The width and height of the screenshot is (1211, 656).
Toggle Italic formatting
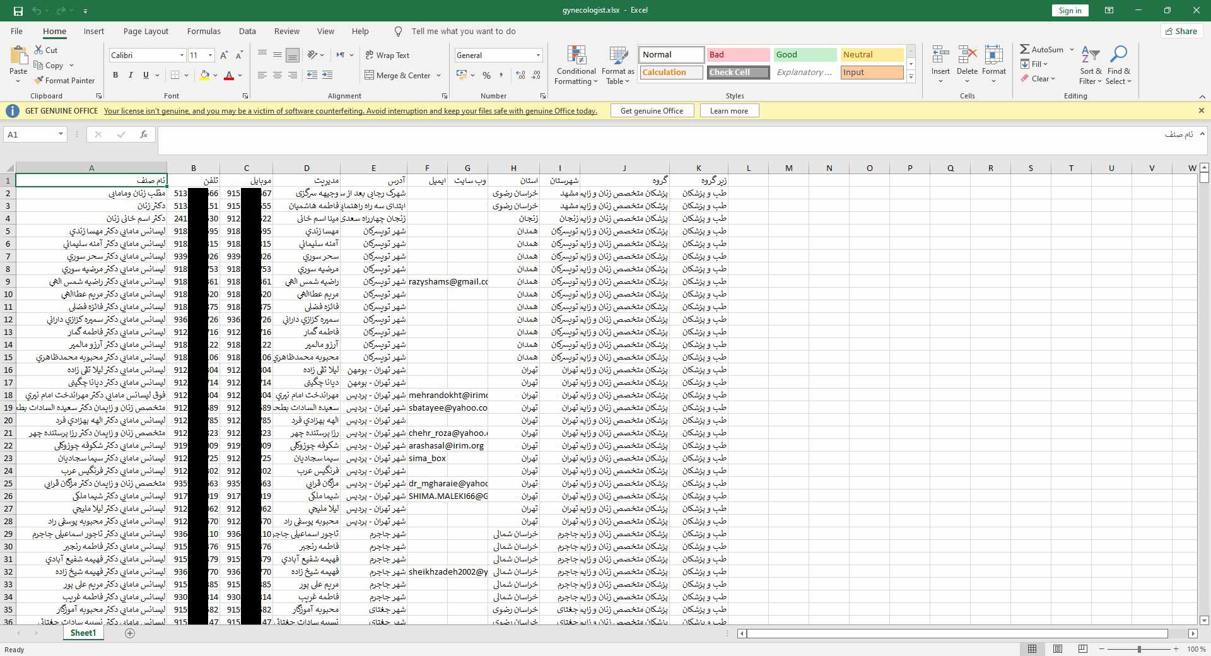pyautogui.click(x=131, y=76)
